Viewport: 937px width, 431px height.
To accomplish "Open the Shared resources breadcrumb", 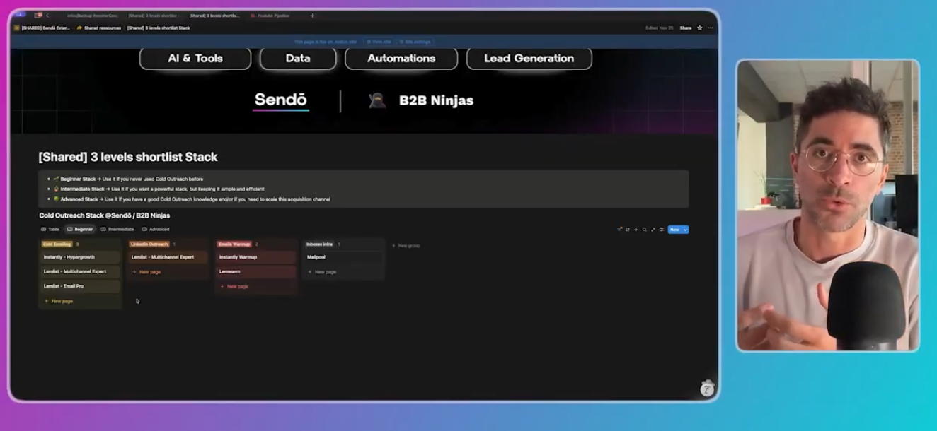I will [x=99, y=28].
